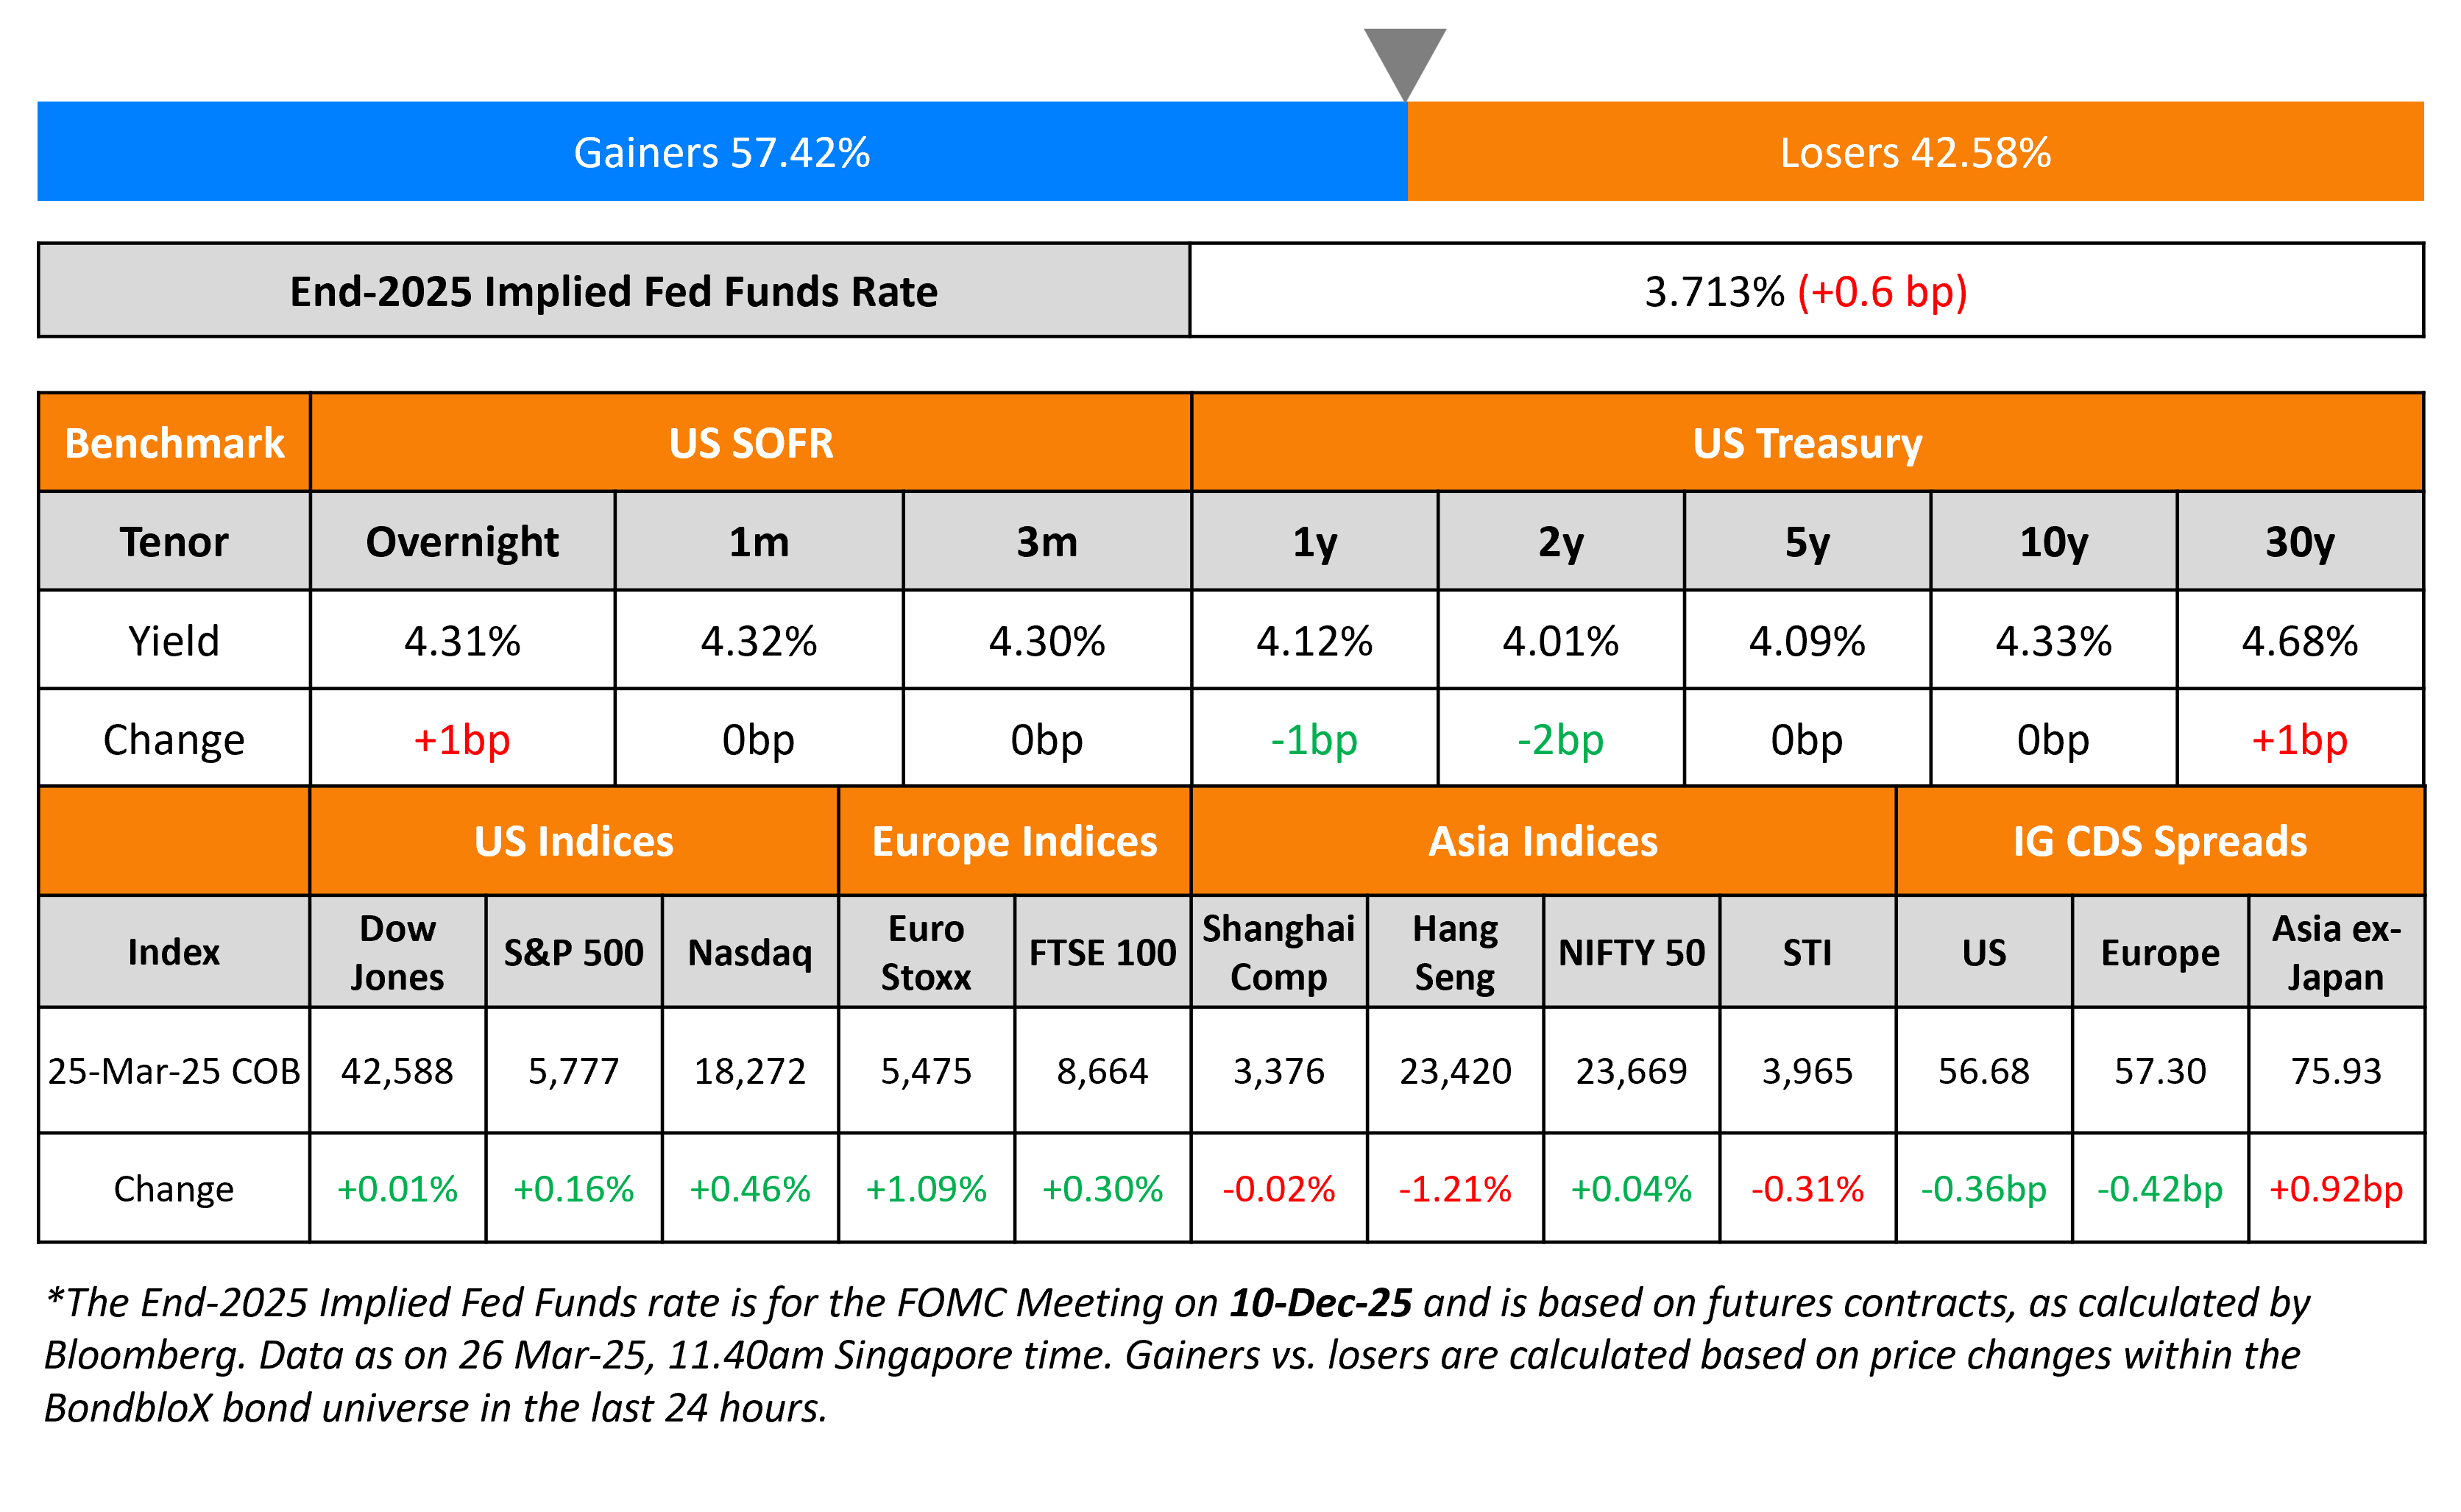Viewport: 2461px width, 1512px height.
Task: Click the Euro Stoxx change +1.09%
Action: pos(926,1188)
